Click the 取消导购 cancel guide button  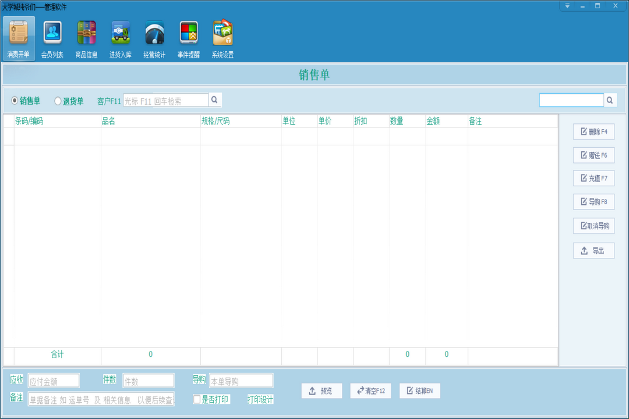(x=594, y=226)
